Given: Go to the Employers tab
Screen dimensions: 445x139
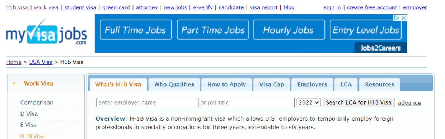Looking at the screenshot, I should click(312, 84).
